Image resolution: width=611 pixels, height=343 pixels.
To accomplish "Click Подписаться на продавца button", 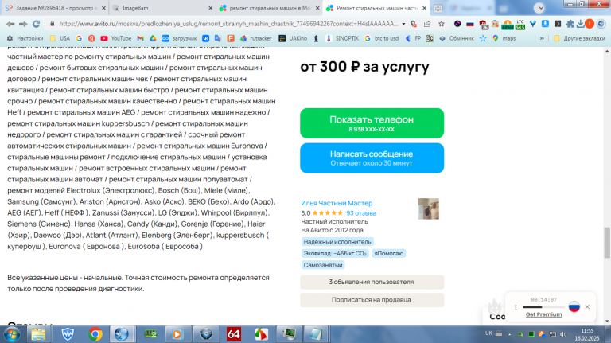I will pos(372,300).
